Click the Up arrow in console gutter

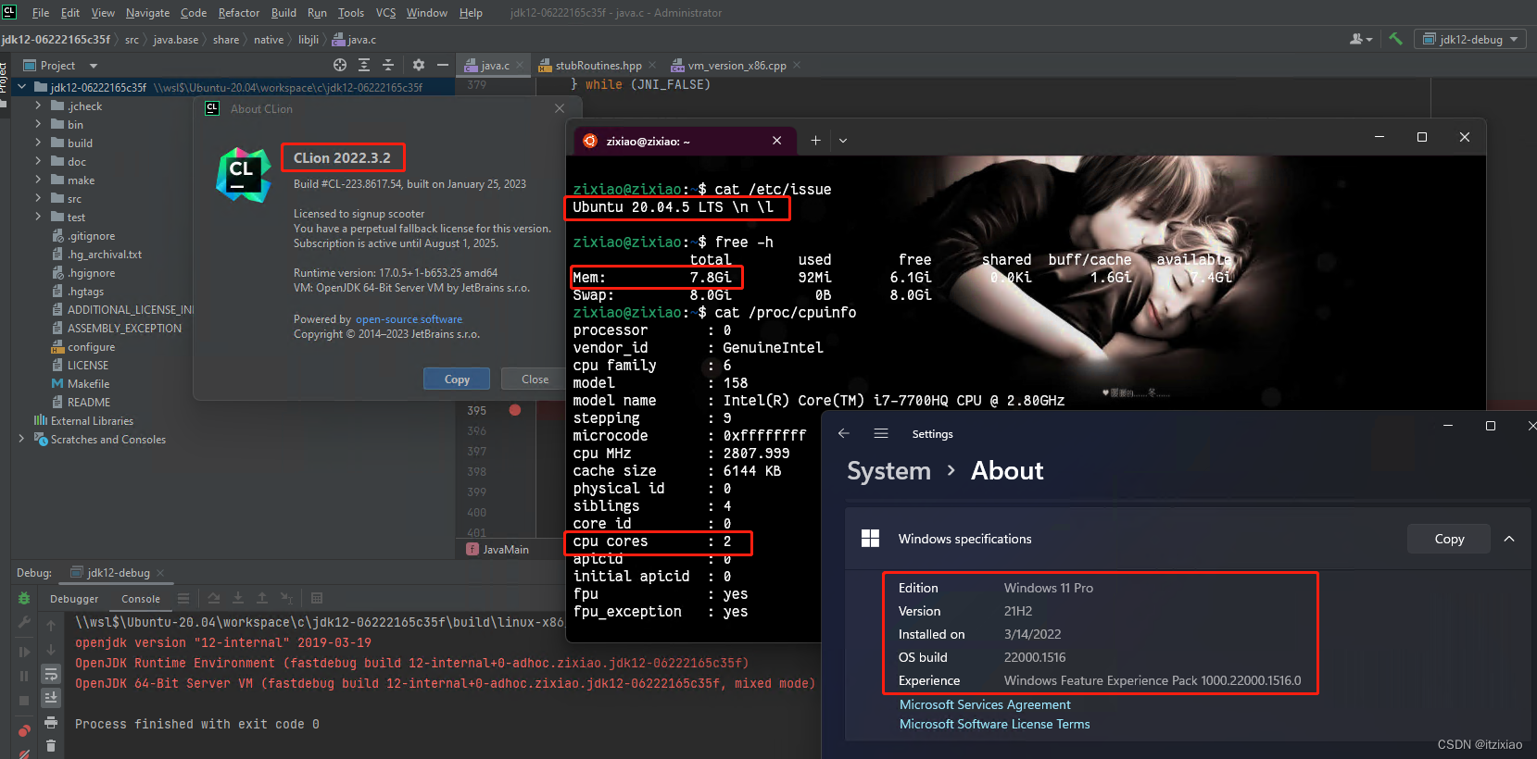pyautogui.click(x=51, y=626)
